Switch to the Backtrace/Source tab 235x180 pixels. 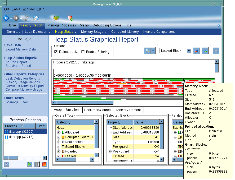pos(97,110)
